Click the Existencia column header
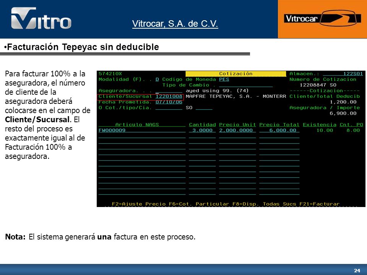367x275 pixels. [320, 125]
